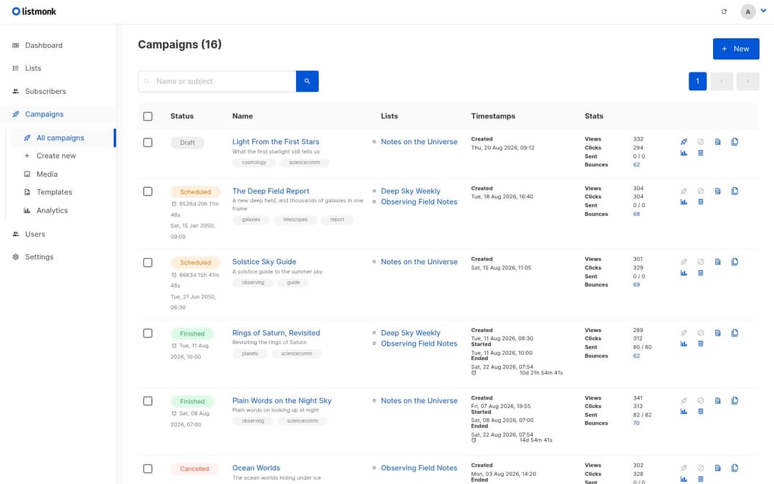
Task: Check The Deep Field Report row
Action: coord(148,191)
